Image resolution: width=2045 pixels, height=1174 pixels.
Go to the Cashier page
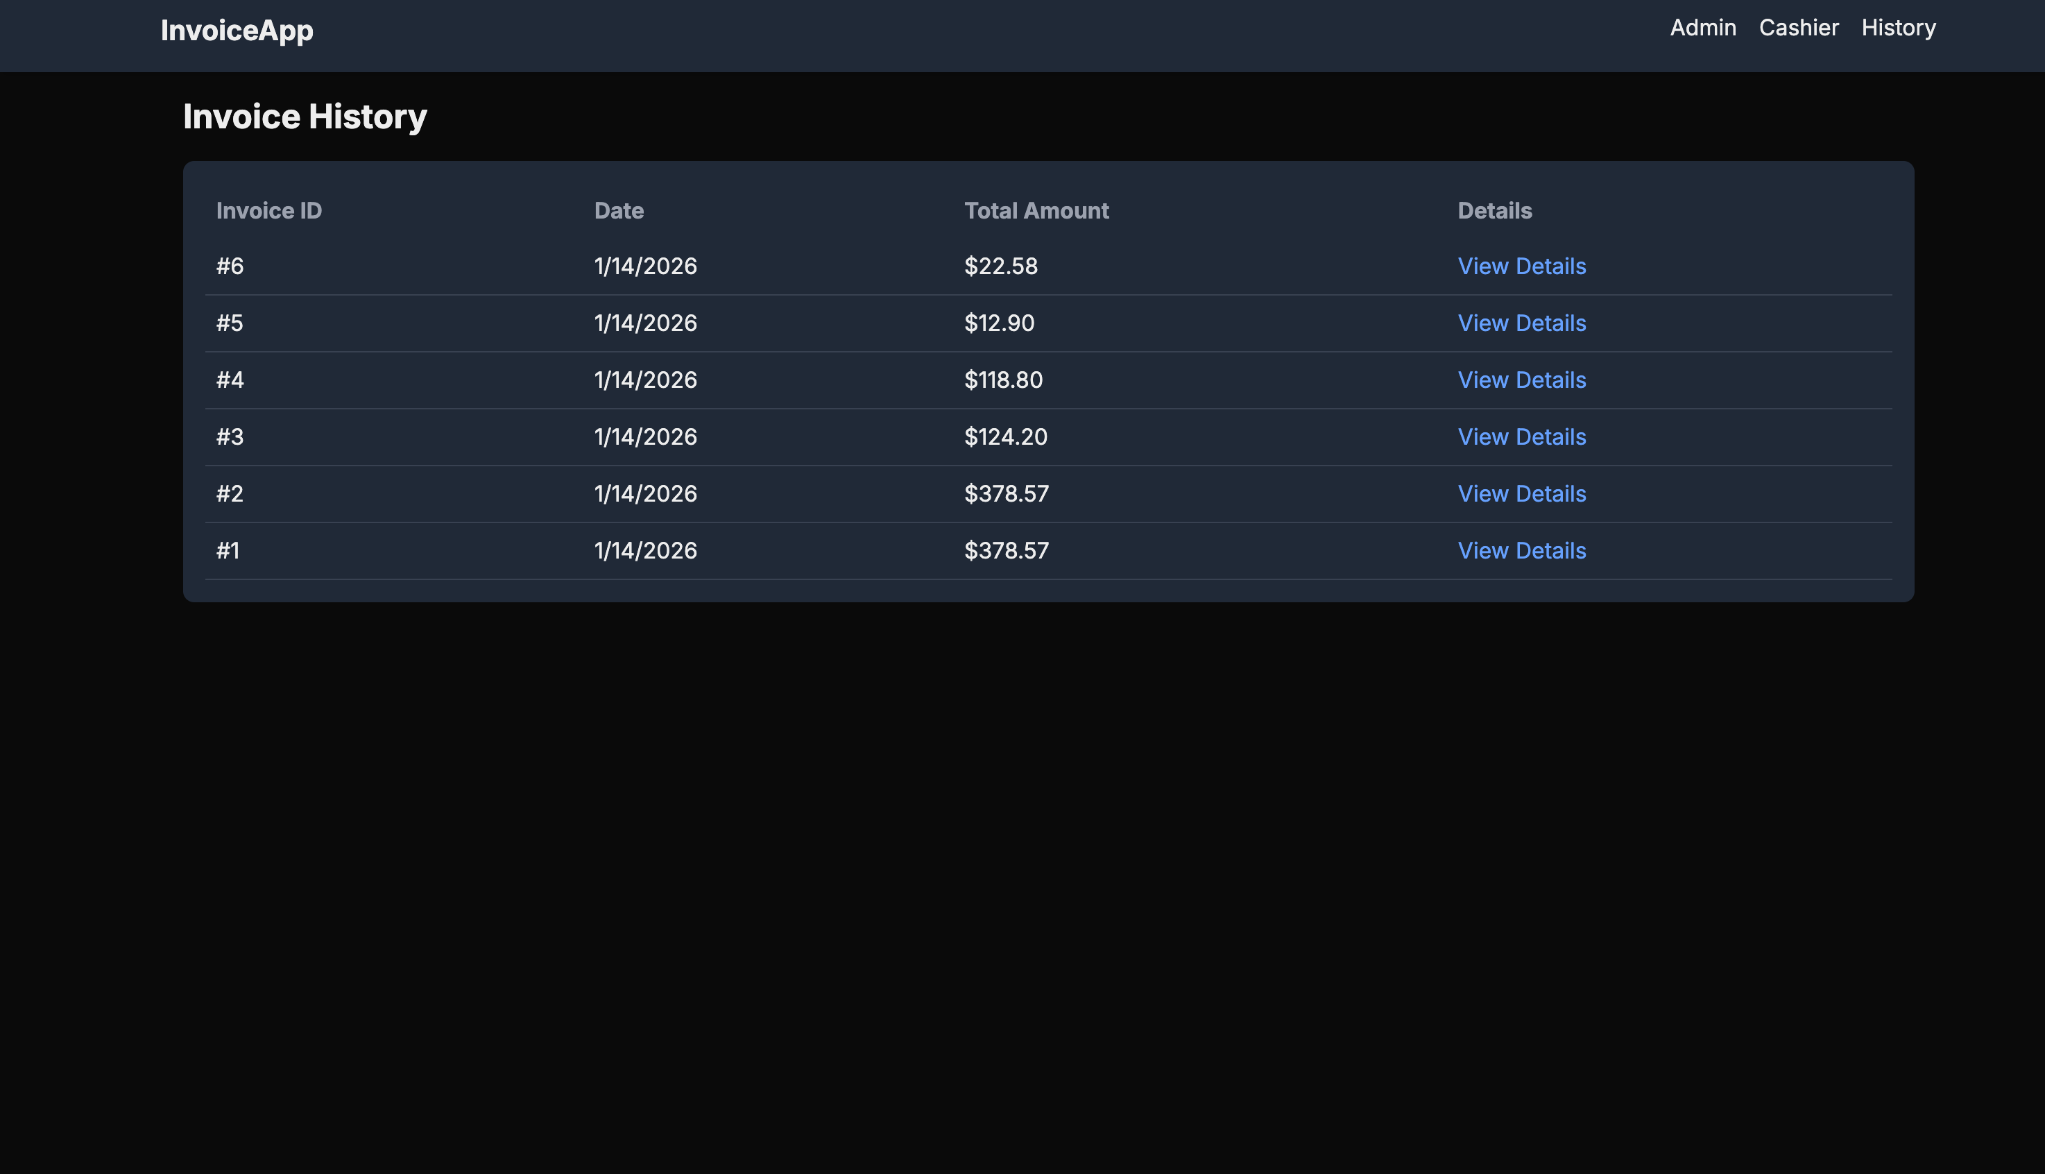click(1798, 28)
